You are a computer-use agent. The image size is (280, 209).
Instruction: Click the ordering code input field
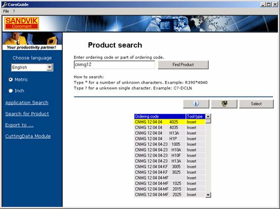pos(114,65)
